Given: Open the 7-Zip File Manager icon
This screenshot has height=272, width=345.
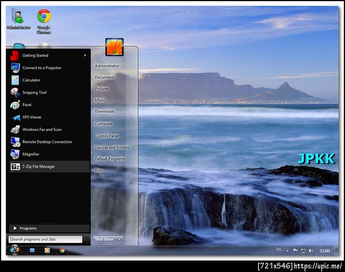Looking at the screenshot, I should 16,167.
